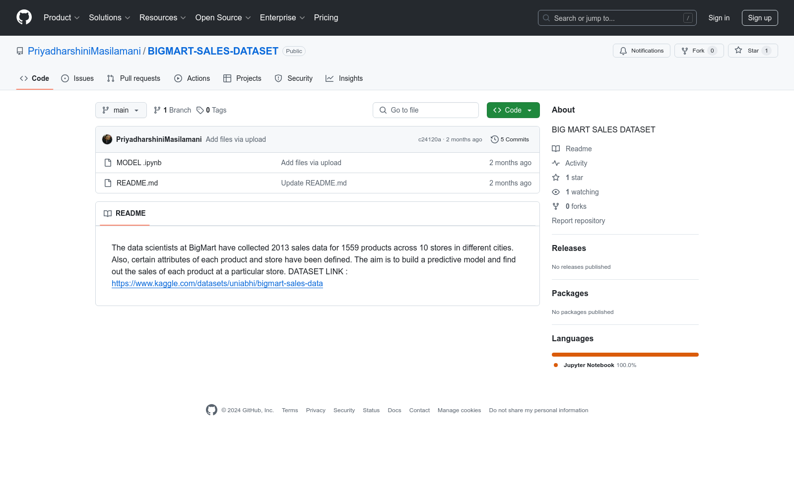Click the branch icon beside 1 Branch
The height and width of the screenshot is (496, 794).
tap(157, 110)
